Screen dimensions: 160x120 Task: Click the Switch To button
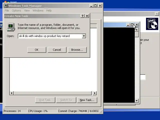pos(66,100)
